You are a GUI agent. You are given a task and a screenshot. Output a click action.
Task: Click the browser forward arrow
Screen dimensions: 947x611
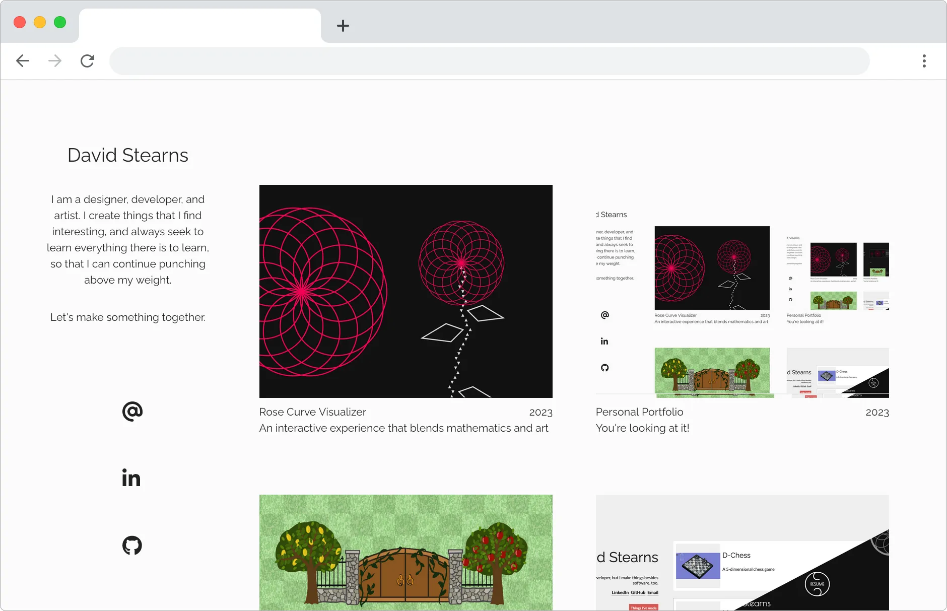pos(55,61)
